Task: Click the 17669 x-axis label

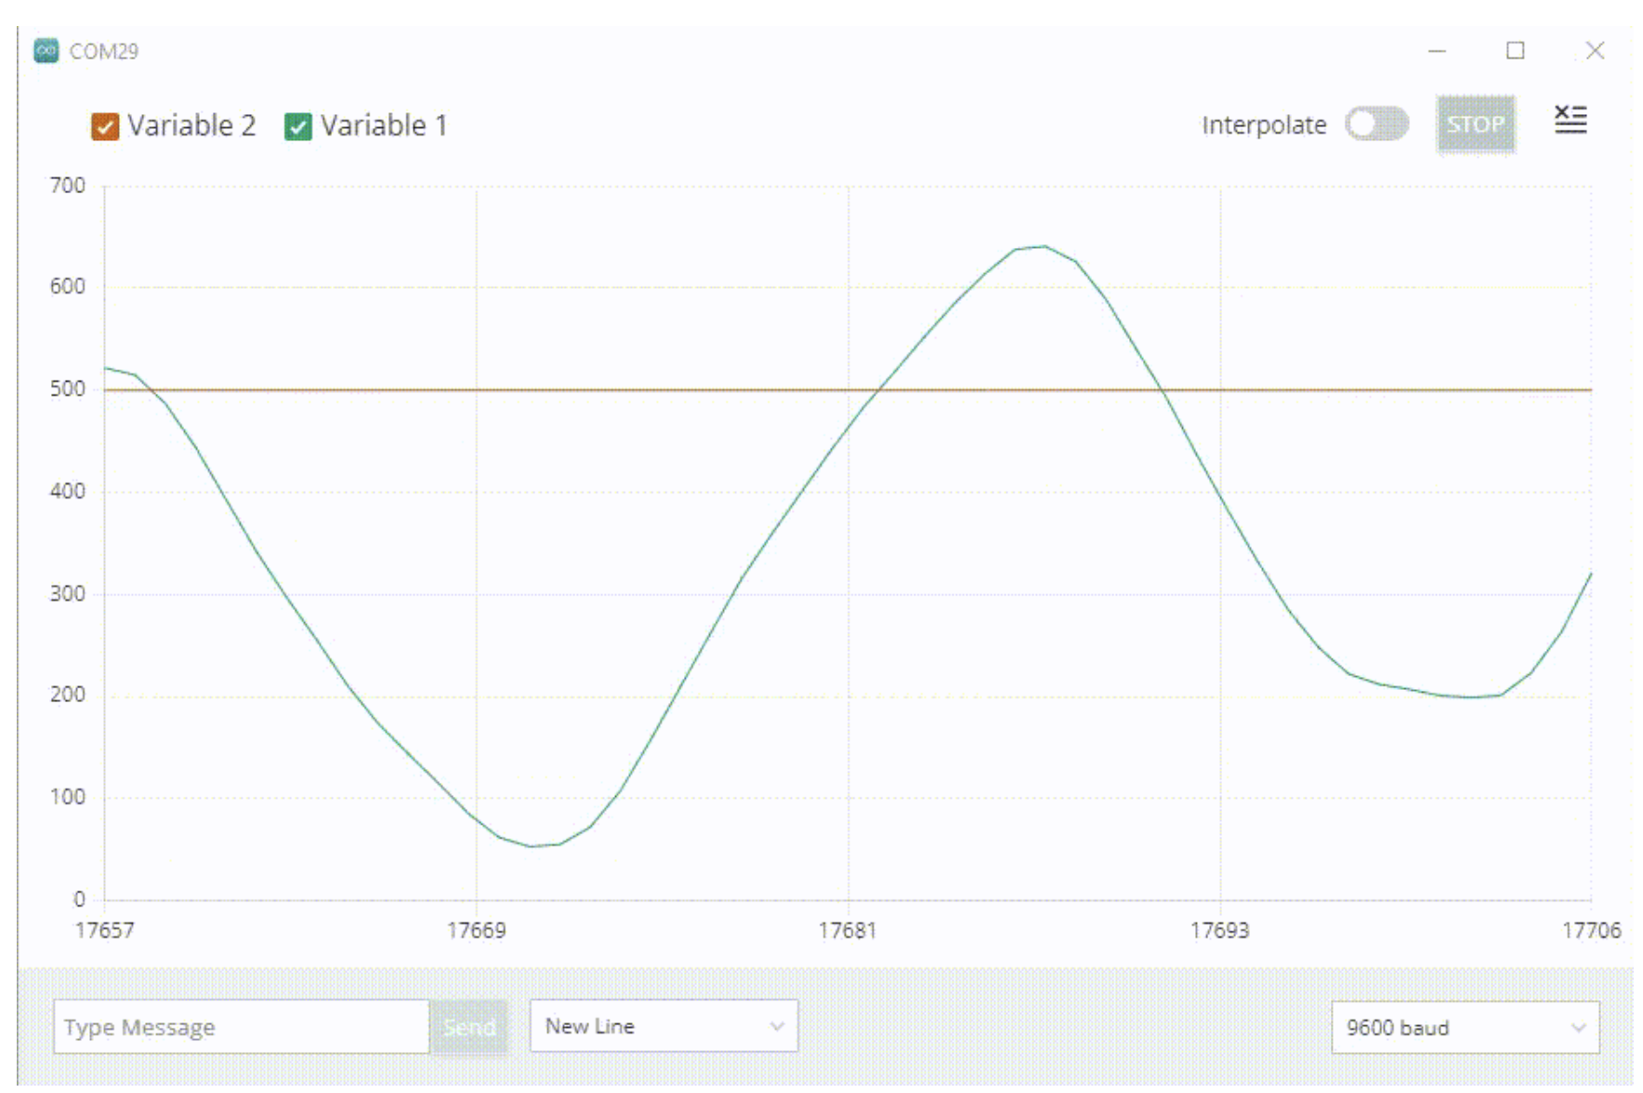Action: tap(477, 930)
